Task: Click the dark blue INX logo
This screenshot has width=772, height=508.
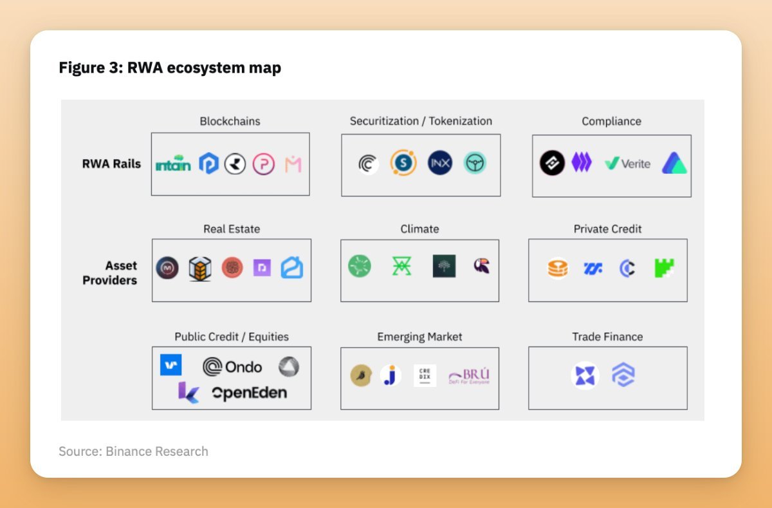Action: click(440, 164)
